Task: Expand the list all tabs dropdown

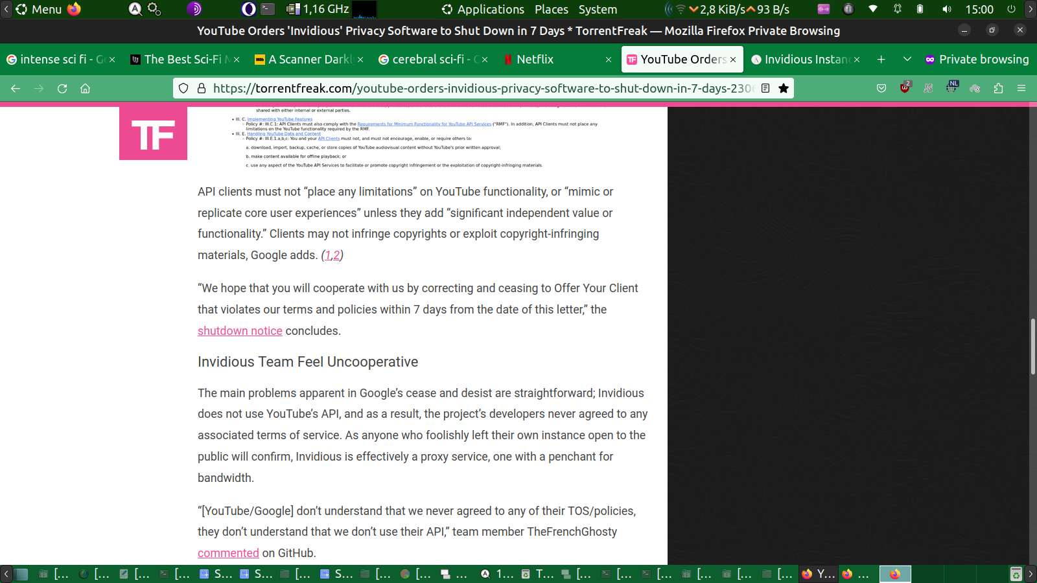Action: pos(907,59)
